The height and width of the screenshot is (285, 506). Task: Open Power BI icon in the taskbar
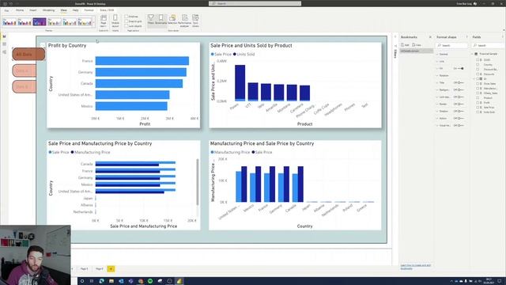point(179,281)
